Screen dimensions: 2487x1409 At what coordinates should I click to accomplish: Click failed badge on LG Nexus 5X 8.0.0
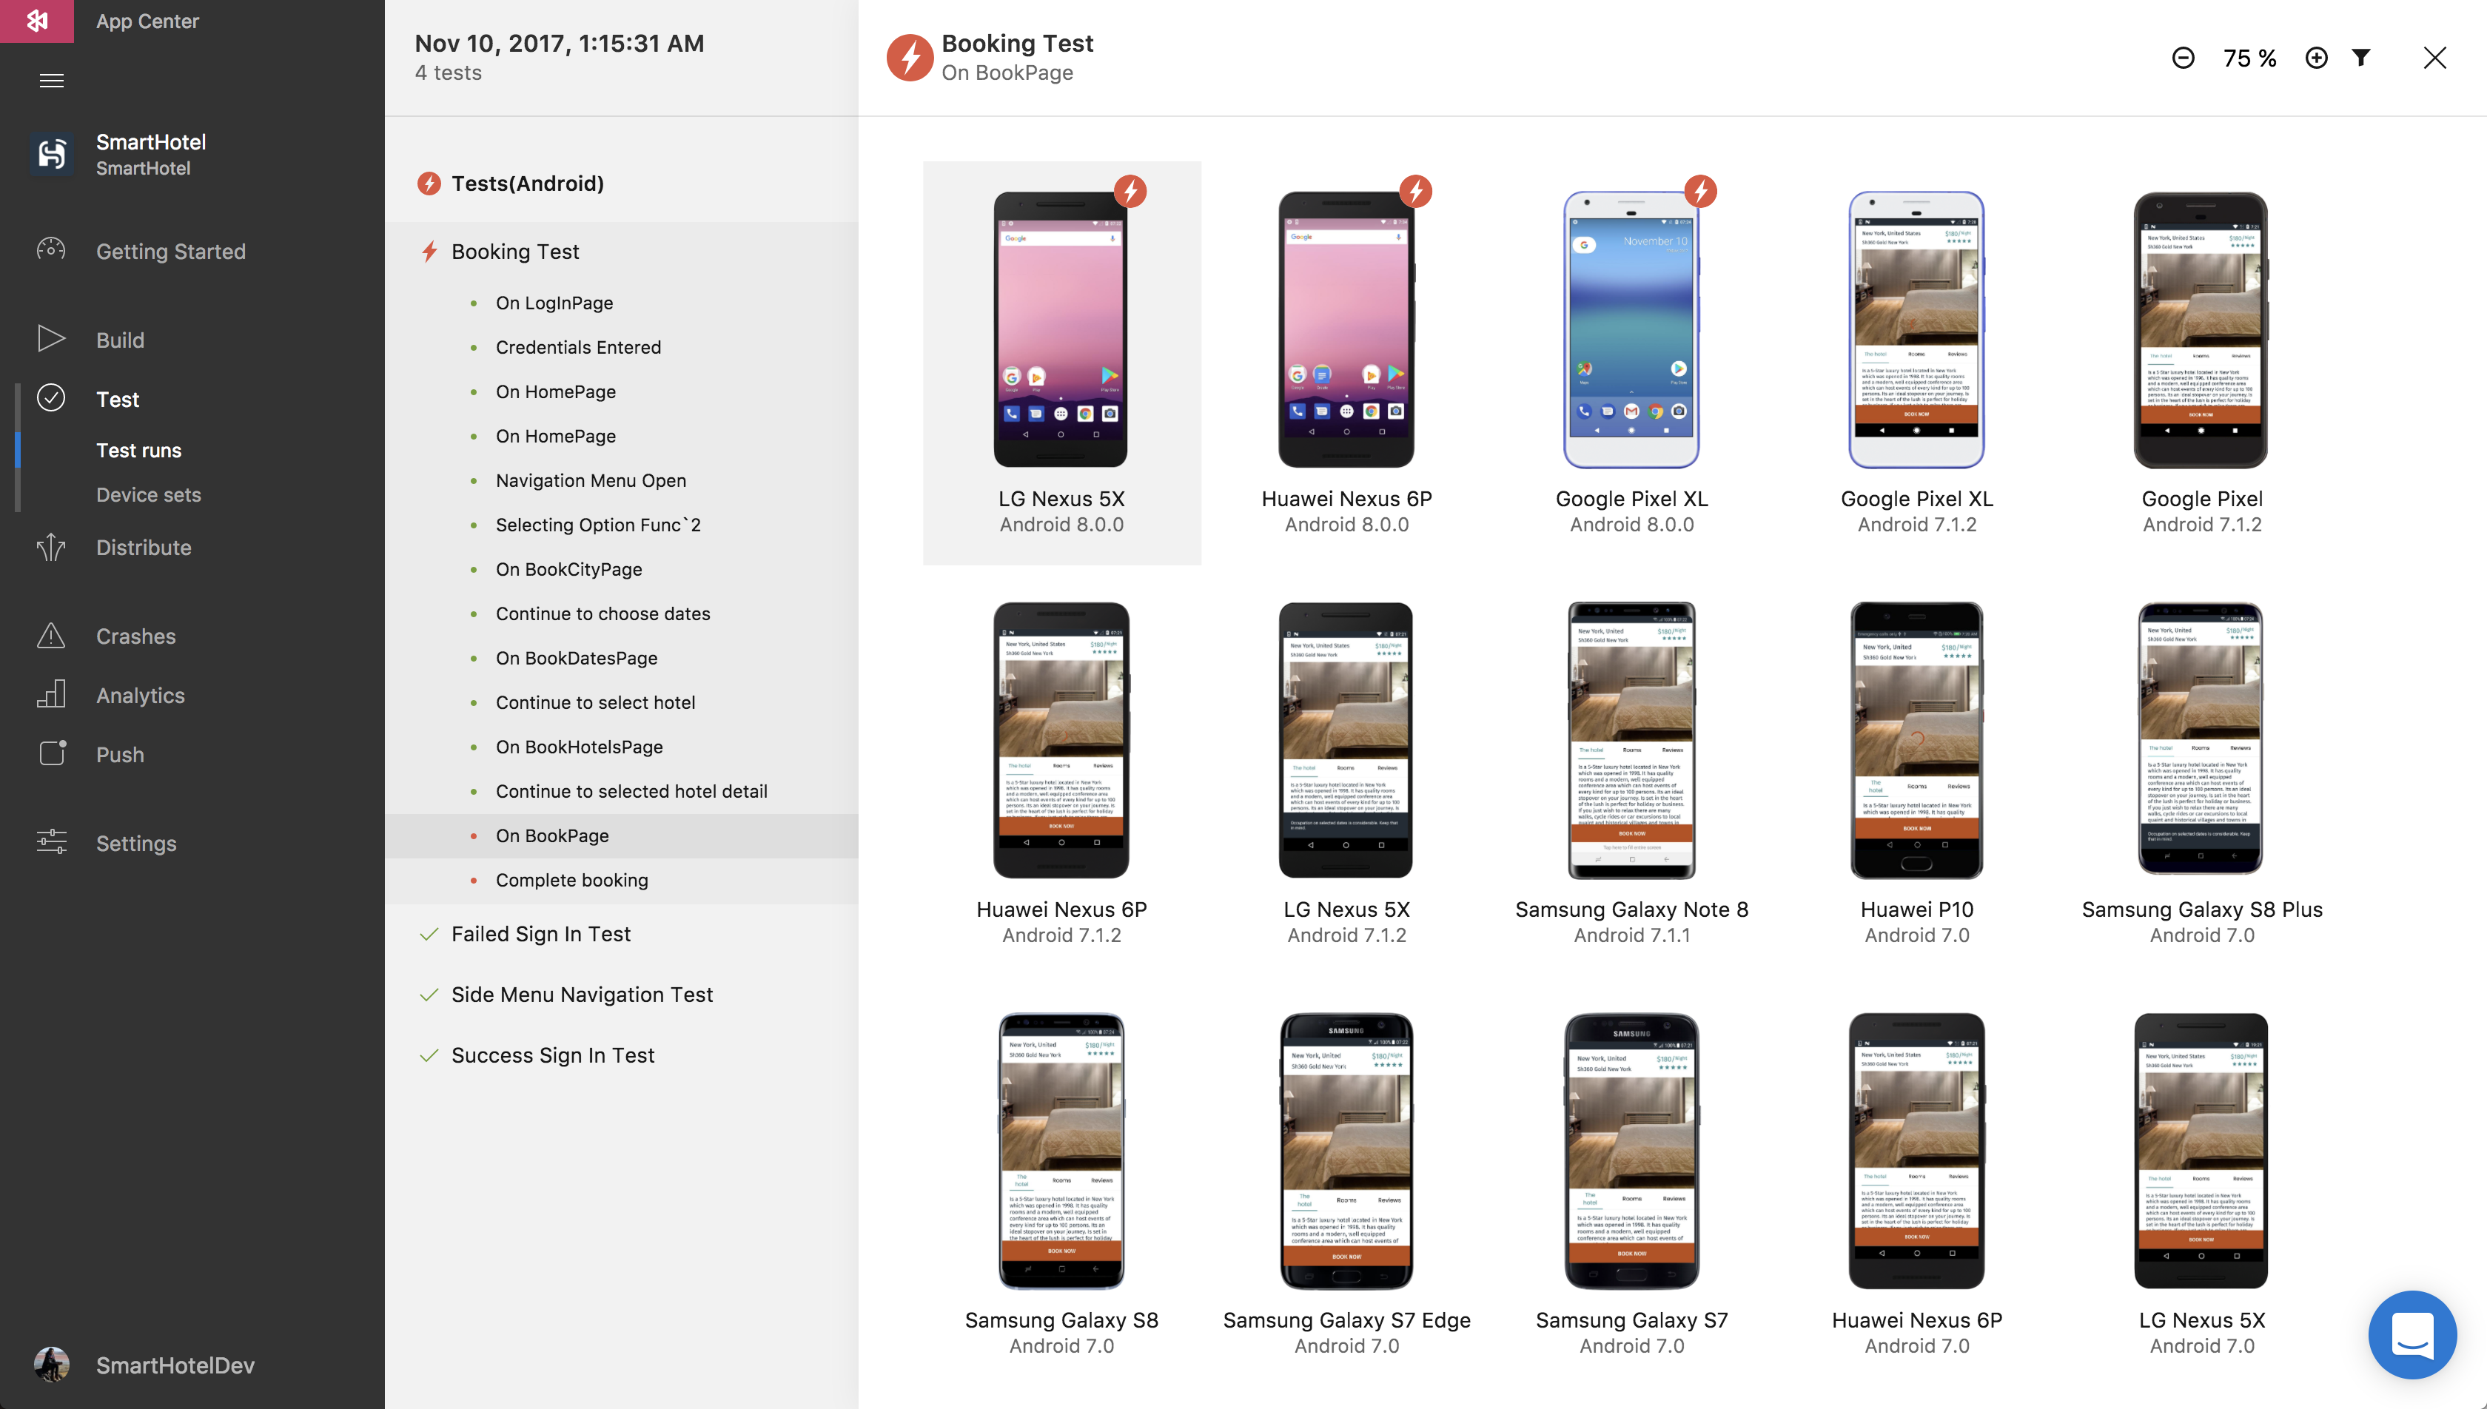(1130, 192)
